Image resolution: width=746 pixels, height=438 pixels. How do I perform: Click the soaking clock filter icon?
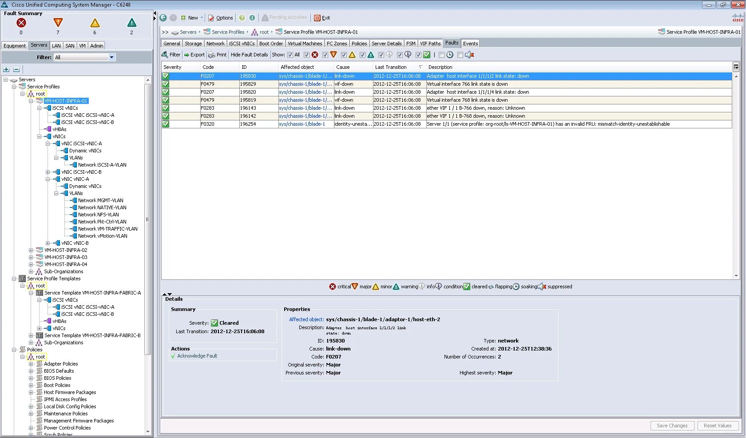pyautogui.click(x=450, y=55)
